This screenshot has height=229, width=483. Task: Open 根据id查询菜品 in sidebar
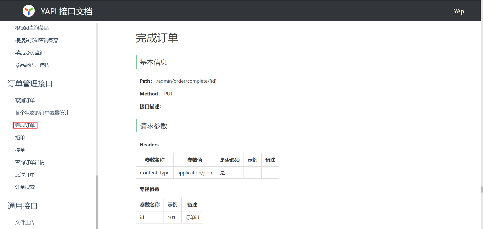[32, 28]
